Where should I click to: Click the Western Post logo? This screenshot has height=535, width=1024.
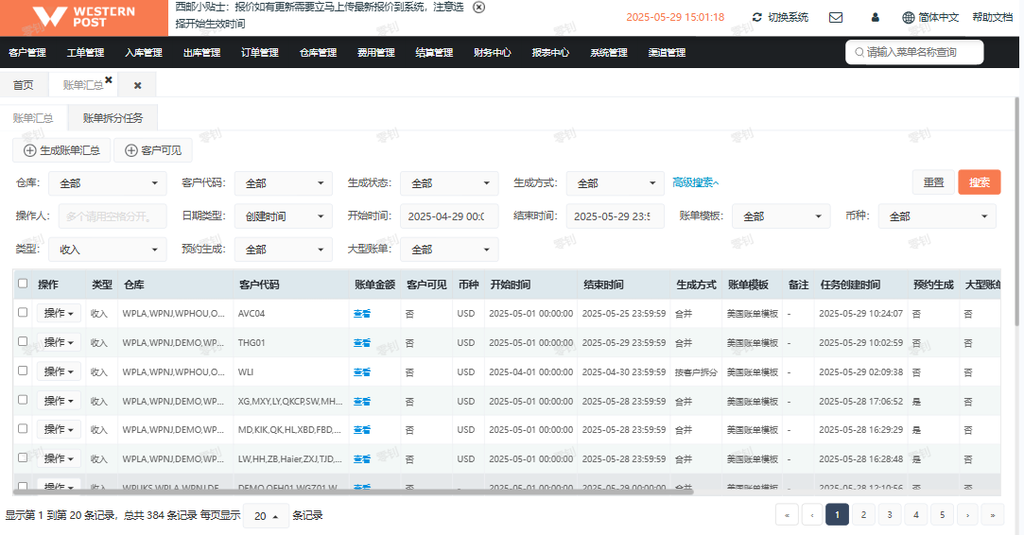click(83, 17)
